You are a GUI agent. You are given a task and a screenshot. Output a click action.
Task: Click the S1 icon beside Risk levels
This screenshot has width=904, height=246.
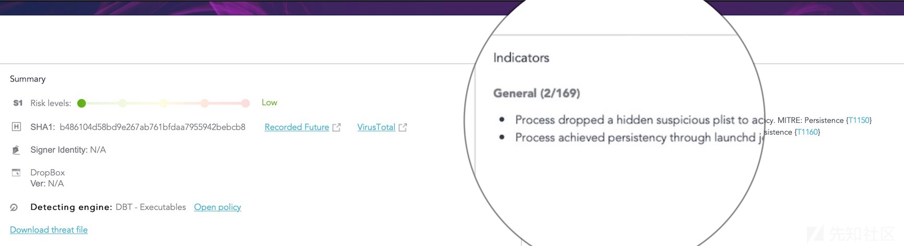[18, 103]
